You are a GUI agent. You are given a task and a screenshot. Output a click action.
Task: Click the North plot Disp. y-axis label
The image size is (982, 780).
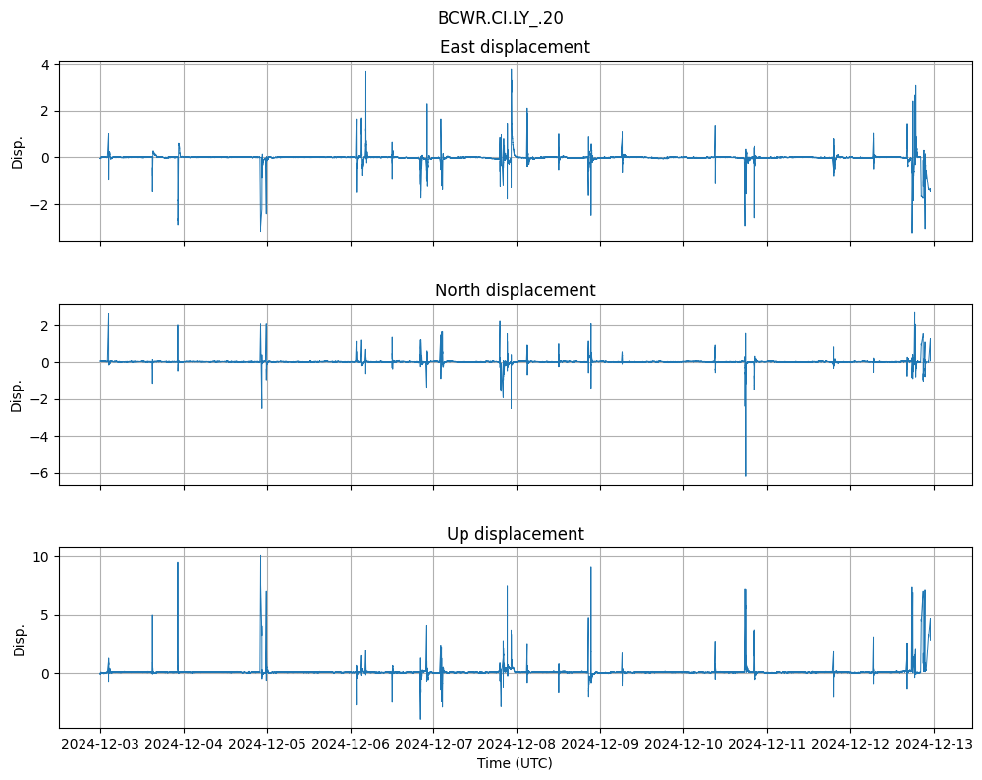[18, 393]
